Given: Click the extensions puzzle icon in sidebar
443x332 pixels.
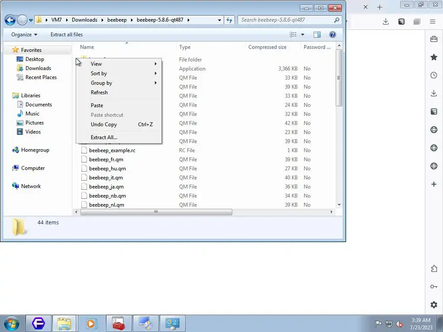Looking at the screenshot, I should click(x=434, y=268).
